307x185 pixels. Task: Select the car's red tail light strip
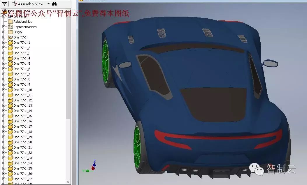(218, 138)
